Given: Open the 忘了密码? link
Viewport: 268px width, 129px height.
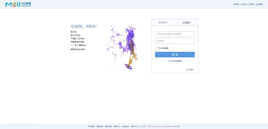Looking at the screenshot, I should click(190, 70).
